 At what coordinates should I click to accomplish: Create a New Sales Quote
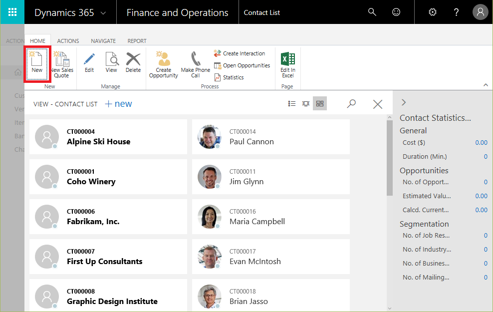pyautogui.click(x=61, y=64)
